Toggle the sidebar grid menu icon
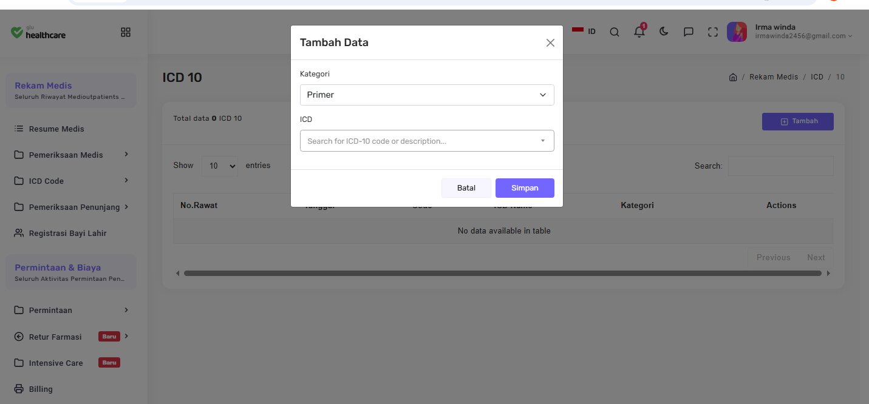Screen dimensions: 869x404 point(126,32)
